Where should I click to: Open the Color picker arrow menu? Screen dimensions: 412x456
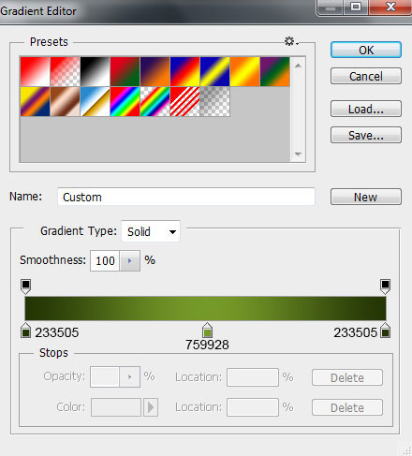(x=151, y=407)
